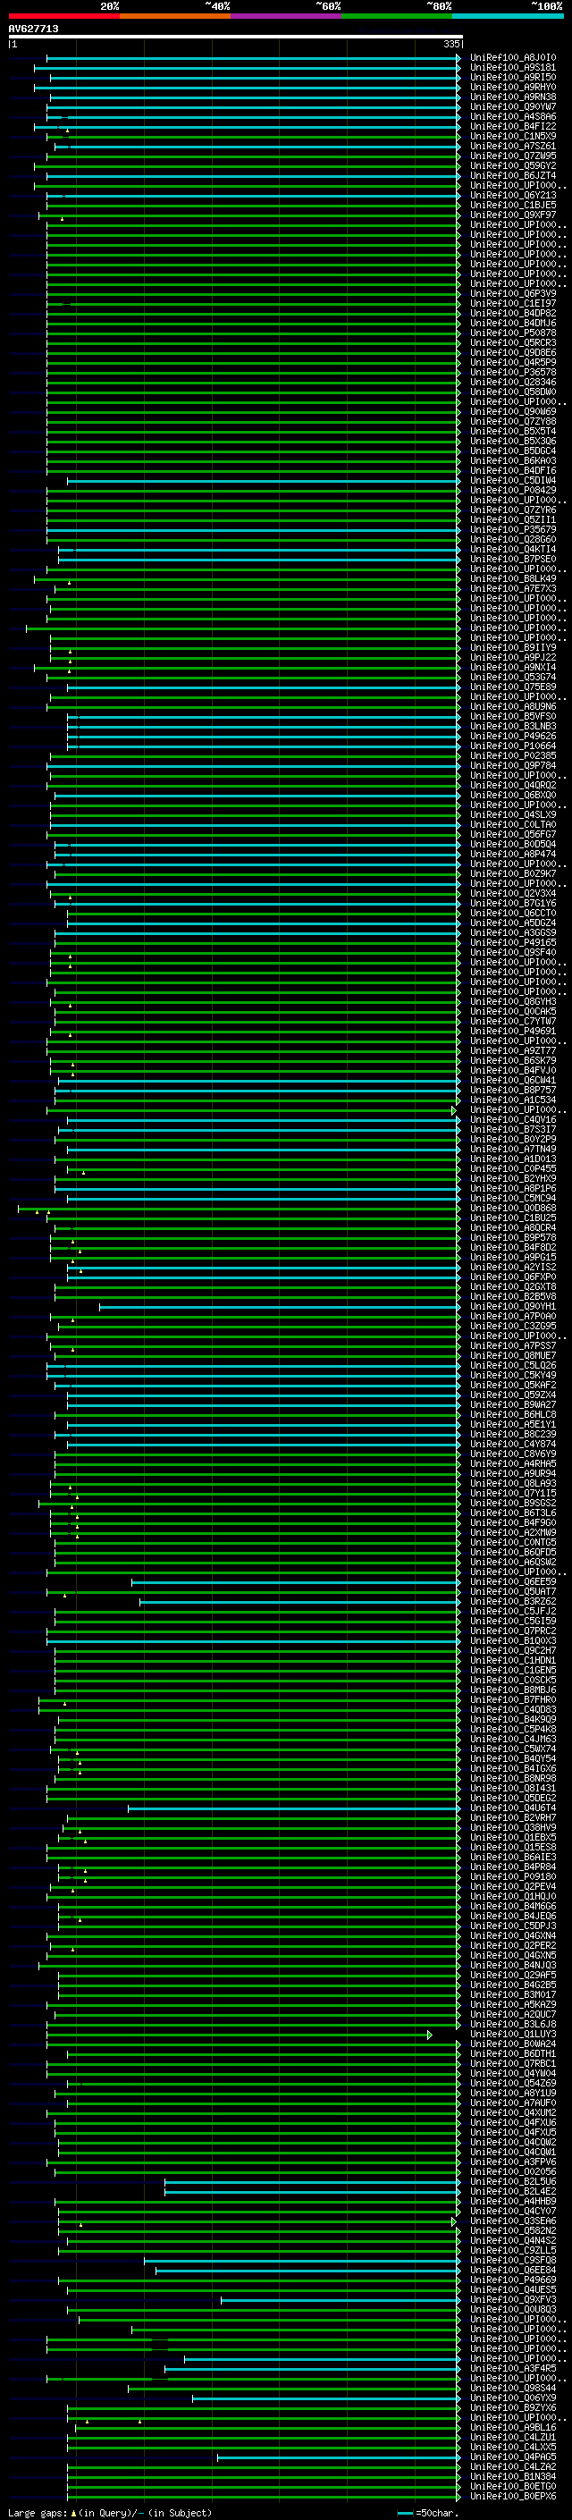Viewport: 572px width, 2520px height.
Task: Click the UniRef100_B3RZ62 label
Action: [512, 1601]
